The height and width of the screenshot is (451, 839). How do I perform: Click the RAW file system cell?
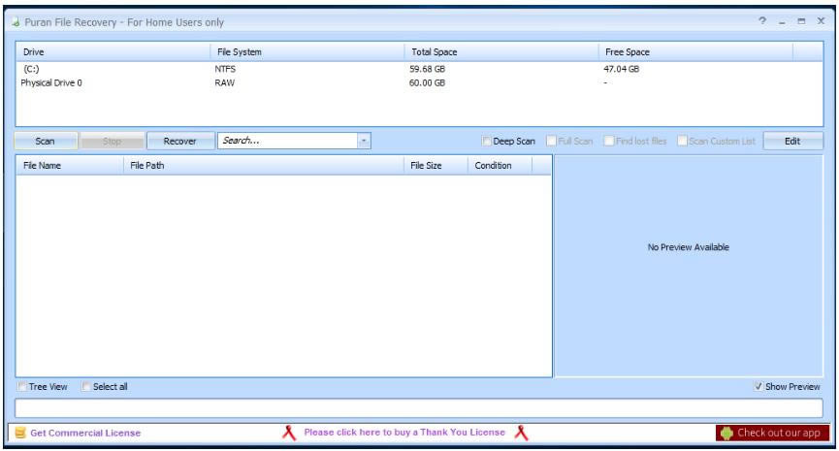coord(225,82)
